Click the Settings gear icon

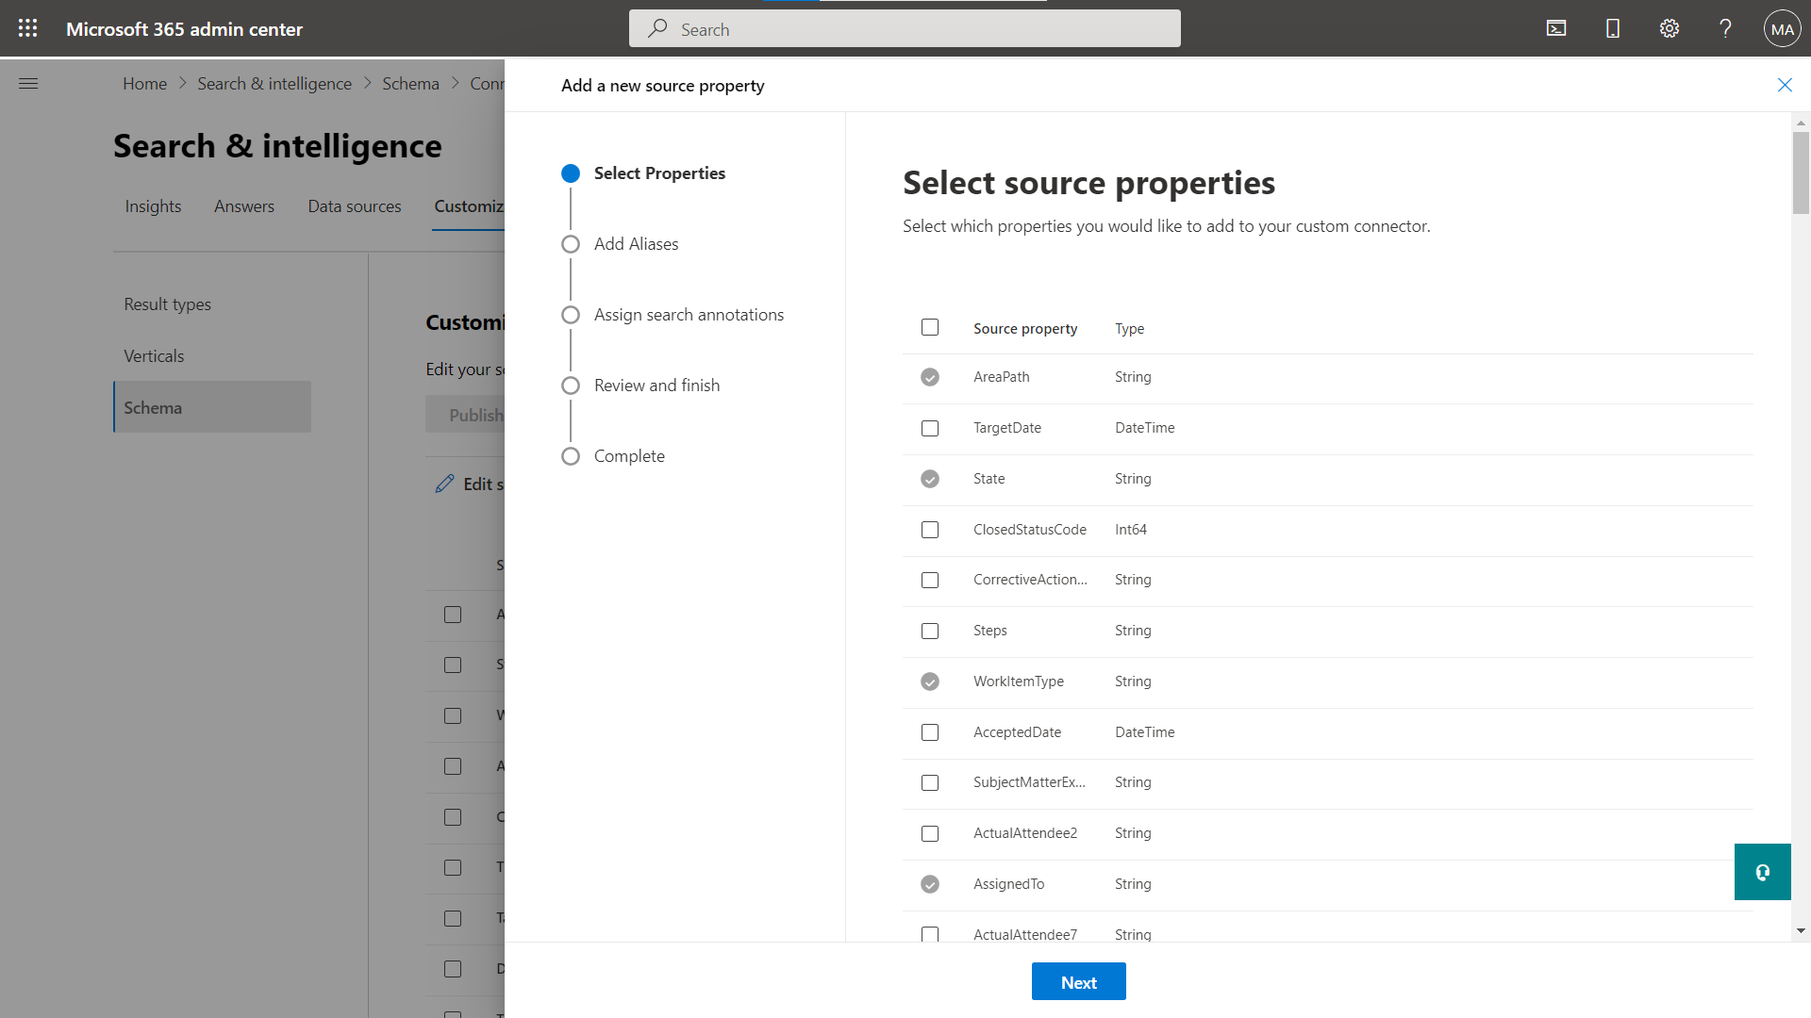pyautogui.click(x=1670, y=27)
